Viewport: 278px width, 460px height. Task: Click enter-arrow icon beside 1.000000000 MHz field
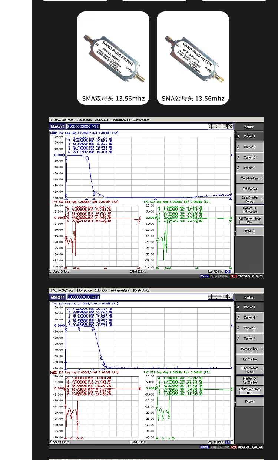coord(225,297)
